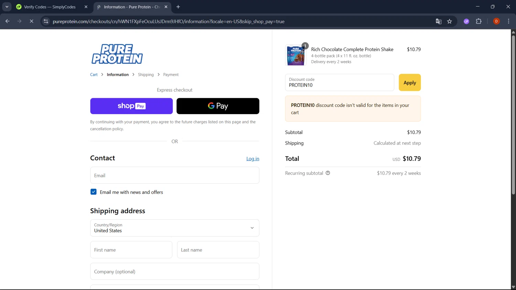This screenshot has height=290, width=516.
Task: Click Log in link beside Contact
Action: 253,158
